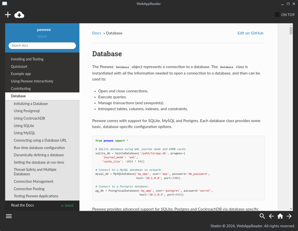
Task: Open Dynamically defining a database section
Action: pyautogui.click(x=39, y=155)
